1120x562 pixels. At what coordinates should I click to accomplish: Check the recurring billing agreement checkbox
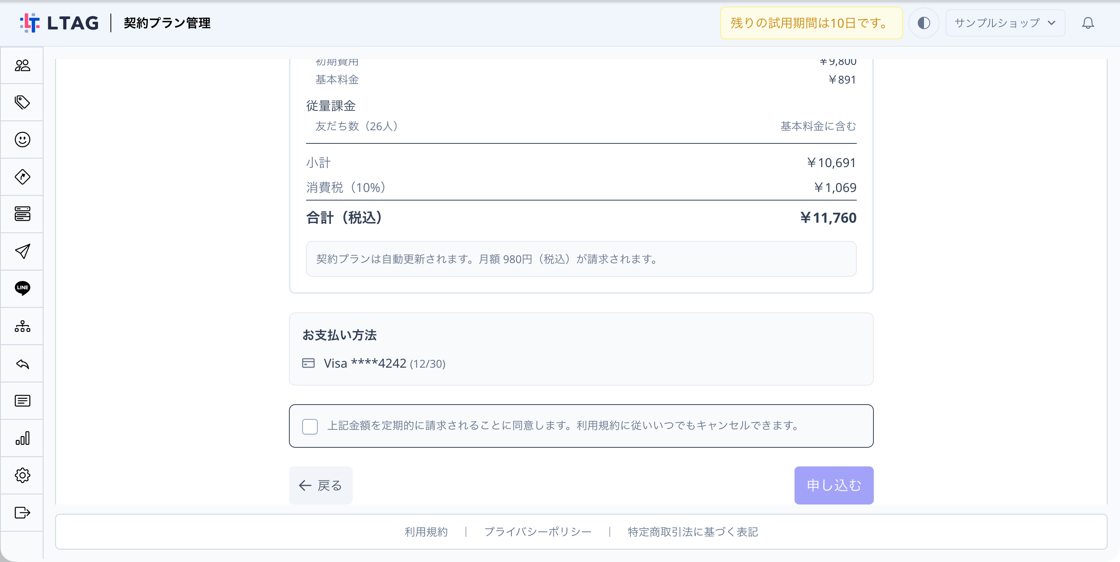[310, 426]
